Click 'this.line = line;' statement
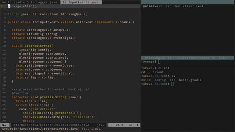The height and width of the screenshot is (132, 235). (x=31, y=101)
